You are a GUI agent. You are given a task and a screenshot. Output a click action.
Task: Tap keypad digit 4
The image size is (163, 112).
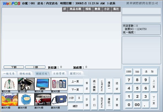point(129,88)
